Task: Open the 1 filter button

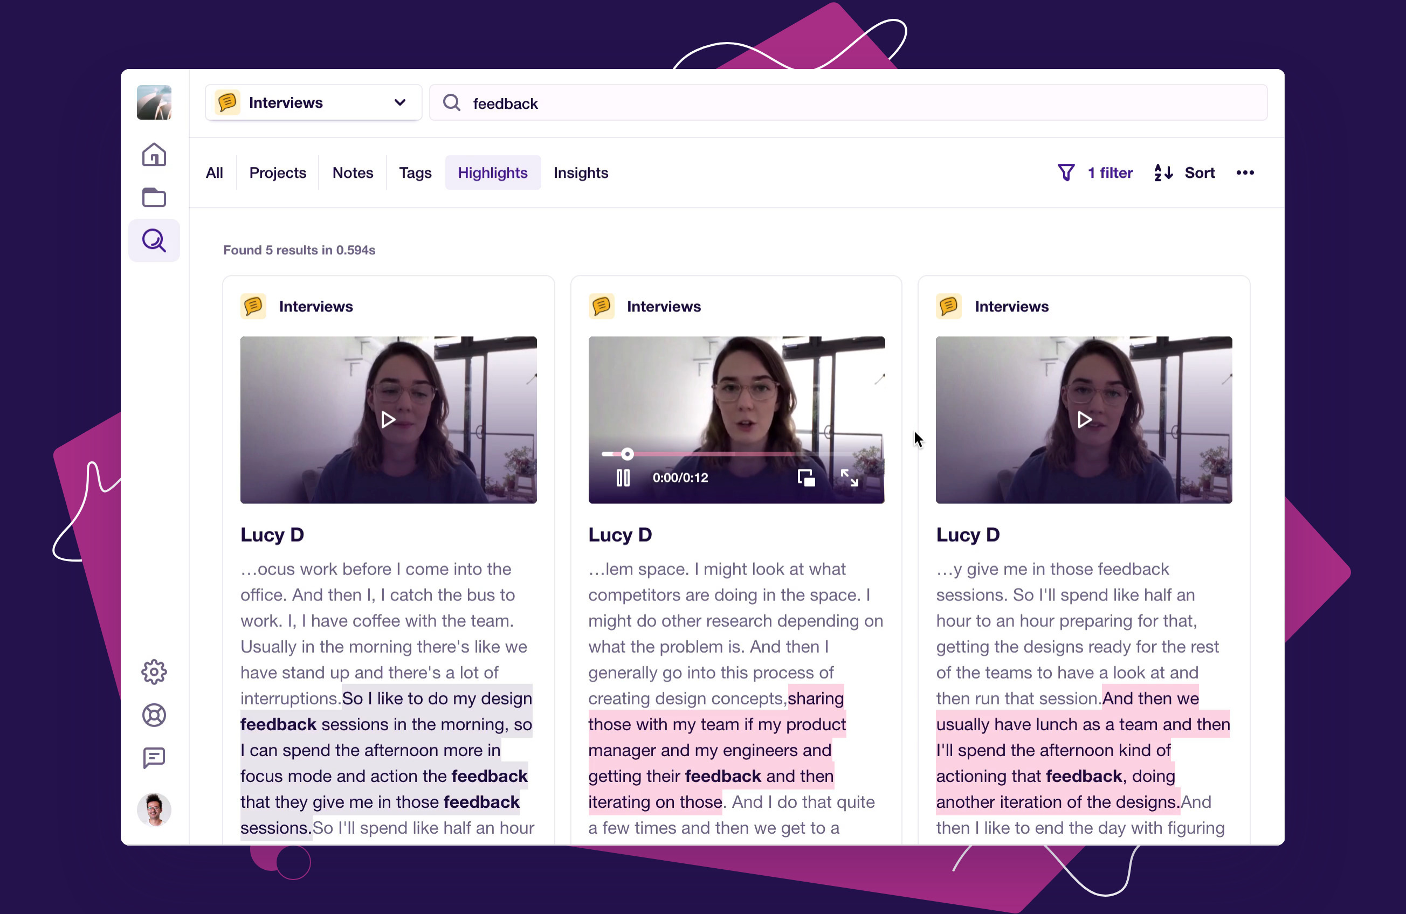Action: point(1095,172)
